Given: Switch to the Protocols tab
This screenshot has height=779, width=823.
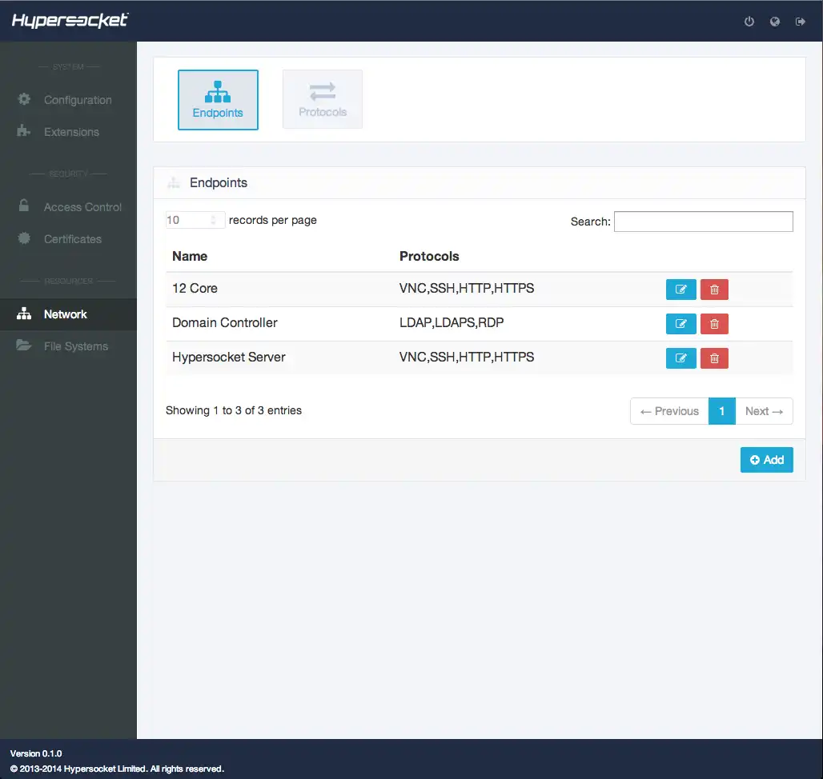Looking at the screenshot, I should [323, 99].
